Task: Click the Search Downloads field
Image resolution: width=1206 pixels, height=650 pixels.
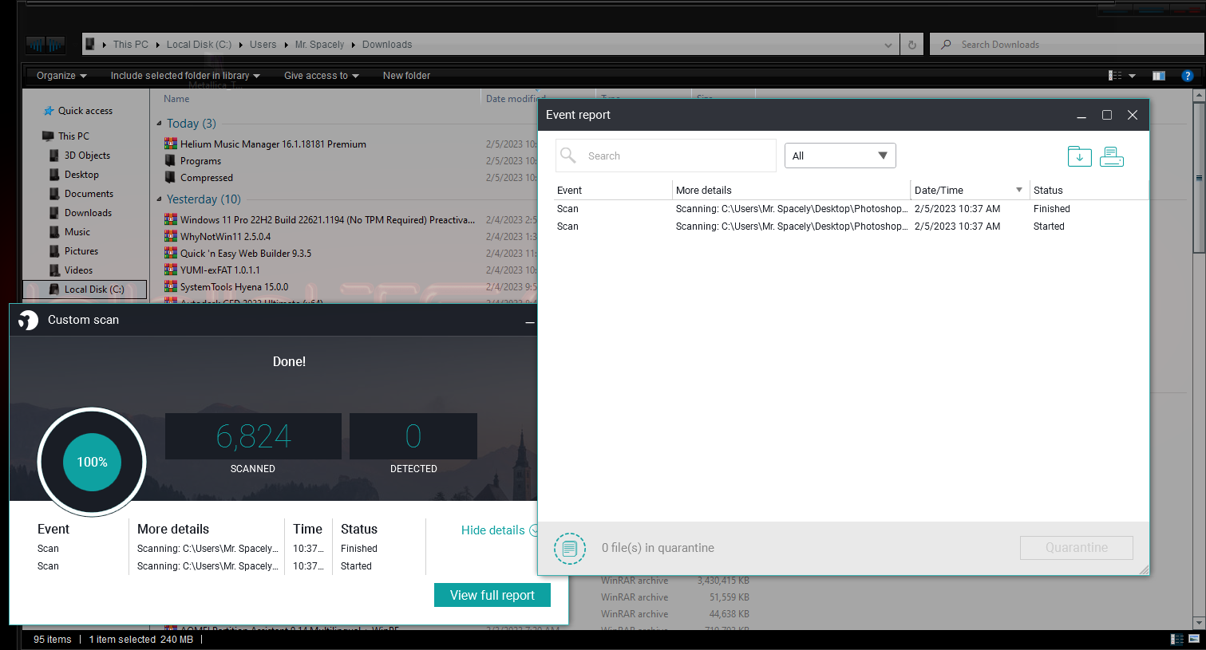Action: click(x=1067, y=45)
